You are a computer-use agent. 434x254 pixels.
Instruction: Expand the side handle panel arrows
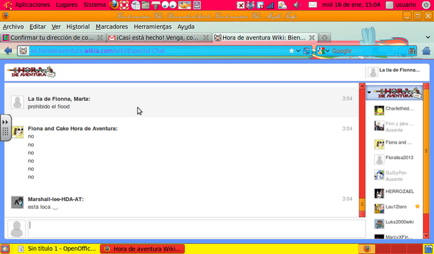tap(5, 122)
